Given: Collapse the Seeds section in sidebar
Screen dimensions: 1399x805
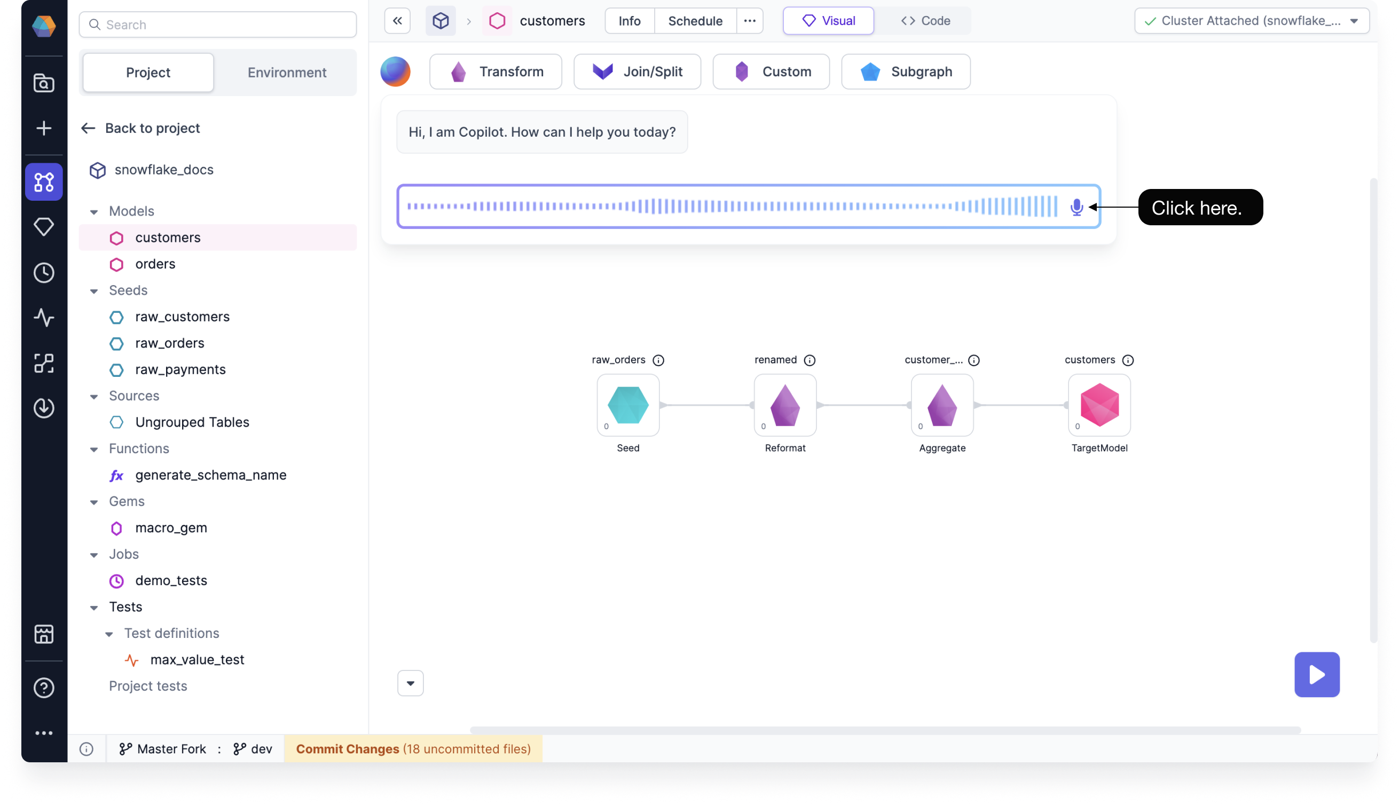Looking at the screenshot, I should pyautogui.click(x=93, y=290).
